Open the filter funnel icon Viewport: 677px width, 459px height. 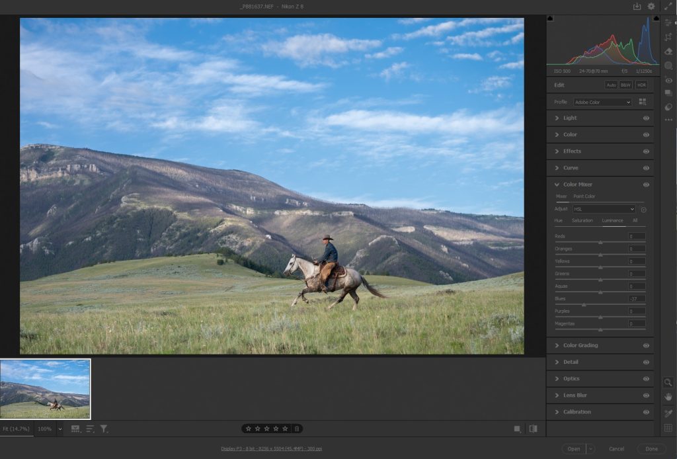104,429
